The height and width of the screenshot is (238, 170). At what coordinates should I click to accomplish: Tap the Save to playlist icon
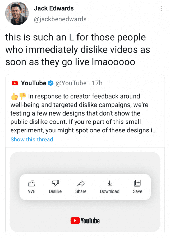[137, 183]
